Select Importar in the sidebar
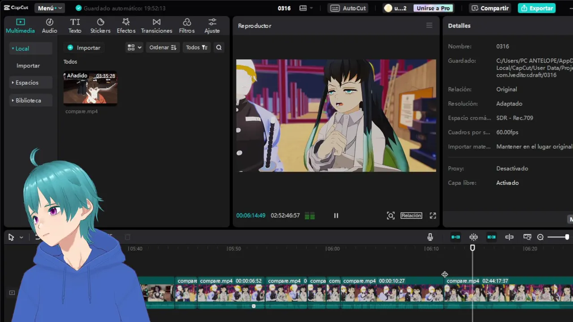This screenshot has width=573, height=322. tap(28, 66)
